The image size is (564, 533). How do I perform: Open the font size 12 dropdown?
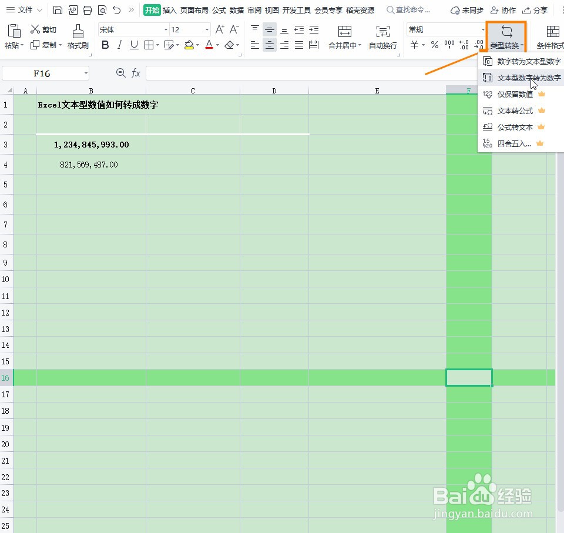coord(207,29)
